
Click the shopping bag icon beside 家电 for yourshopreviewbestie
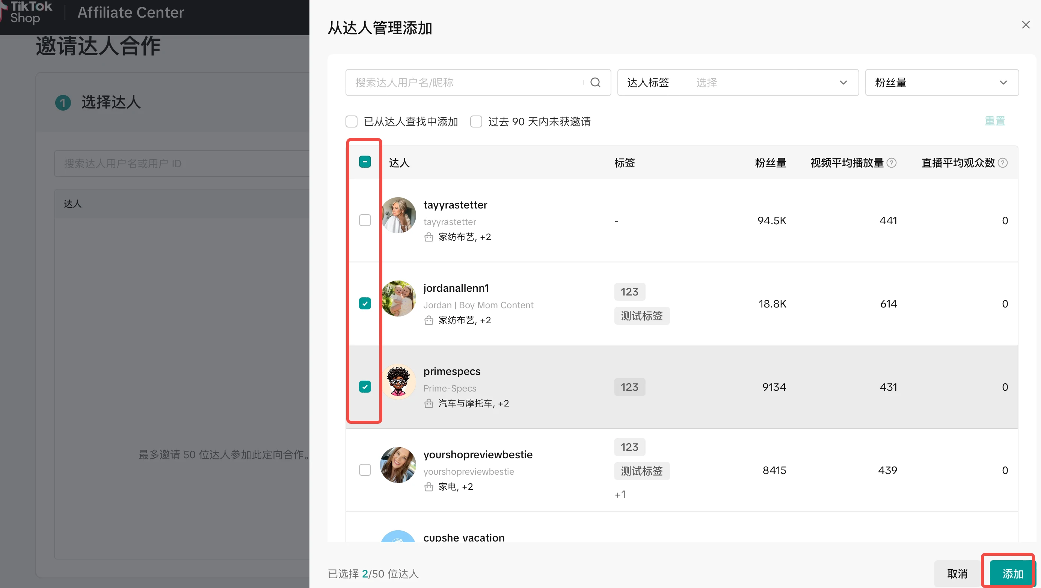click(429, 487)
